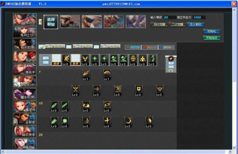Click the level input field showing 85
238x154 pixels.
[169, 18]
